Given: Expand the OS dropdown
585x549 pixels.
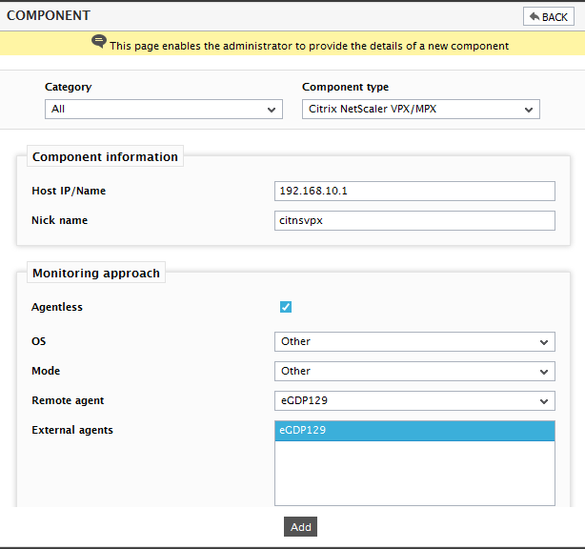Looking at the screenshot, I should click(414, 341).
